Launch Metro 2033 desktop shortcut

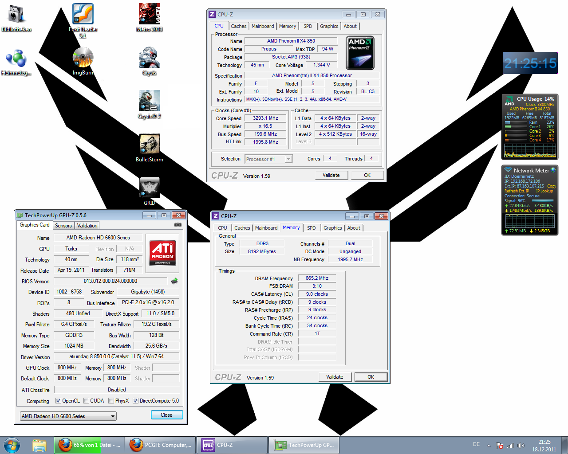tap(150, 18)
